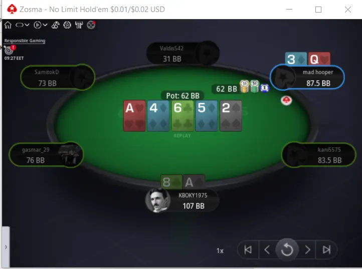The height and width of the screenshot is (269, 362).
Task: Click the PokerStars logo in title bar
Action: (12, 10)
